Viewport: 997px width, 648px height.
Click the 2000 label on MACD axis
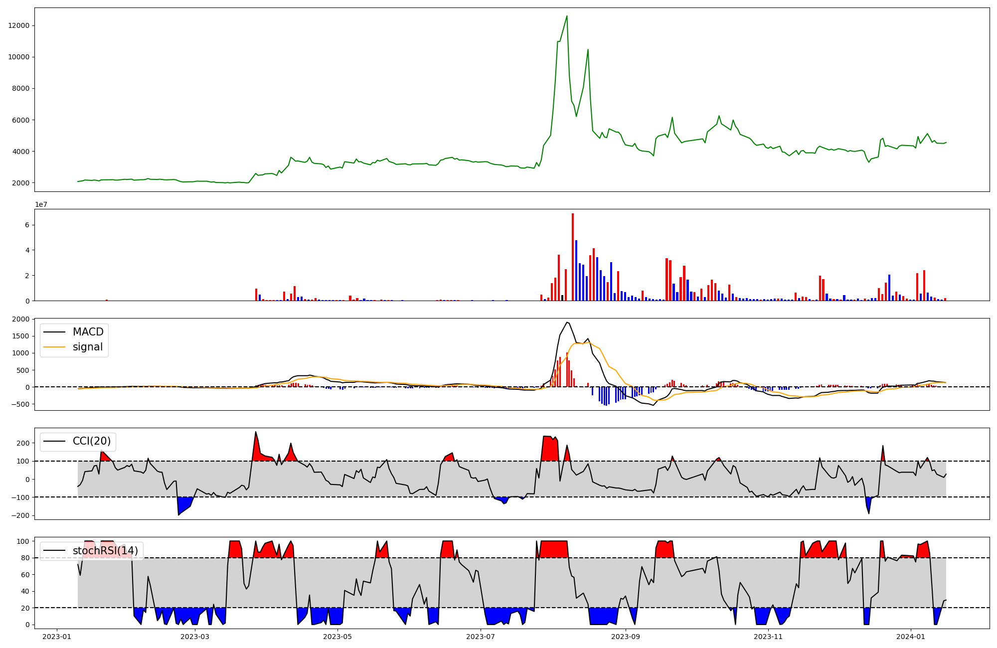point(21,319)
